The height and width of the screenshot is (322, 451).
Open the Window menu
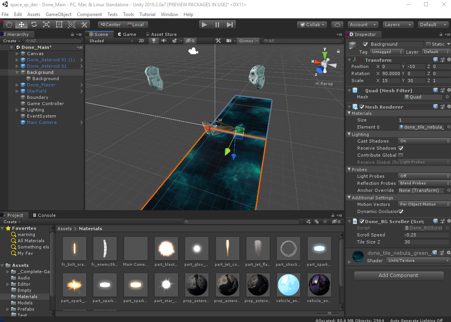click(x=169, y=14)
